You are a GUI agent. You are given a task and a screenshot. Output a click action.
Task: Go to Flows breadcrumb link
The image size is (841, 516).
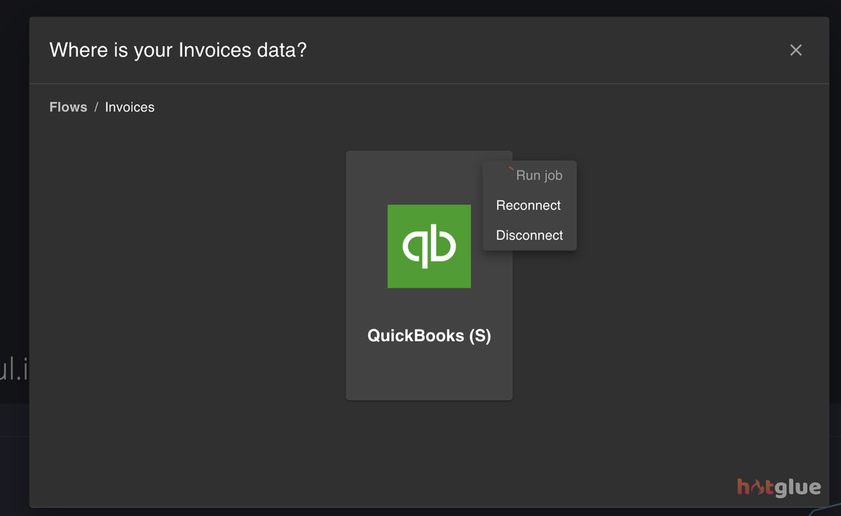[x=68, y=107]
